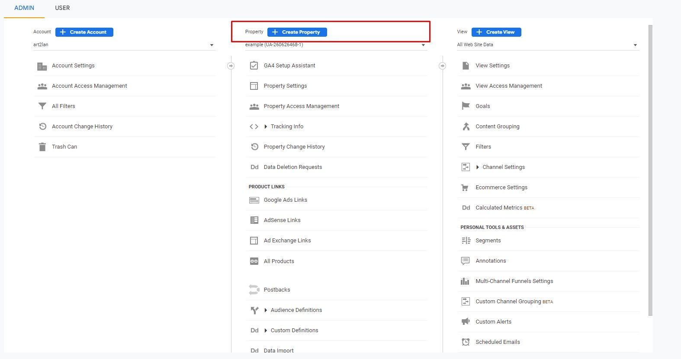The height and width of the screenshot is (359, 681).
Task: Click the Tracking Info code brackets icon
Action: [254, 127]
